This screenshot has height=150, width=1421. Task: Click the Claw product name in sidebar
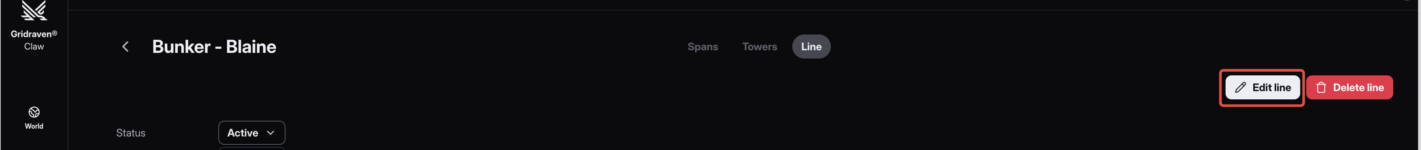tap(34, 46)
